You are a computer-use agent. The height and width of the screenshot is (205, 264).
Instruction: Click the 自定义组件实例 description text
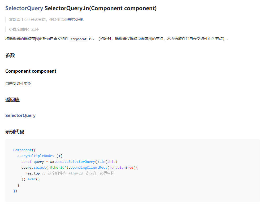click(18, 84)
